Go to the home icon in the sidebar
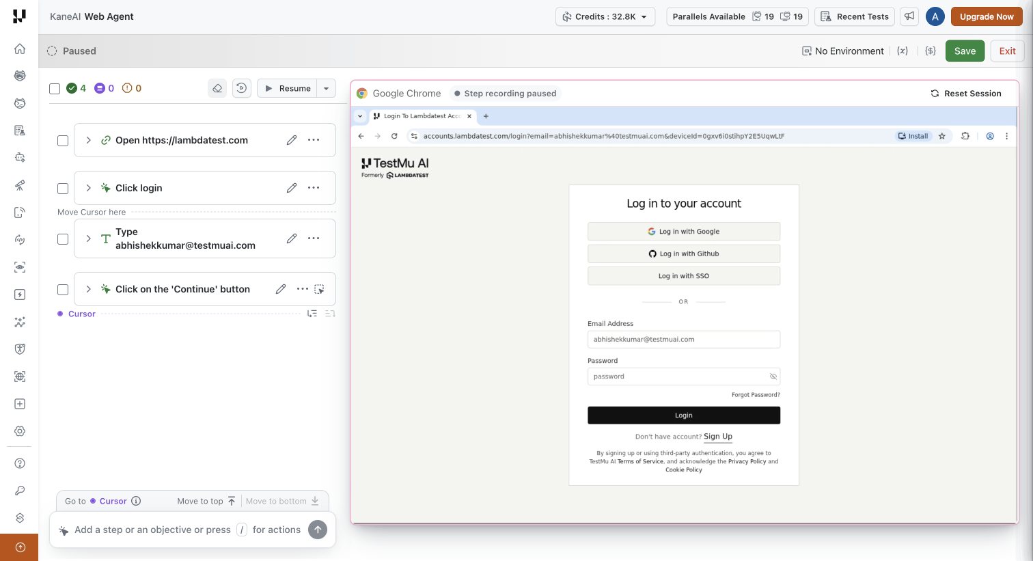Viewport: 1033px width, 561px height. 20,49
